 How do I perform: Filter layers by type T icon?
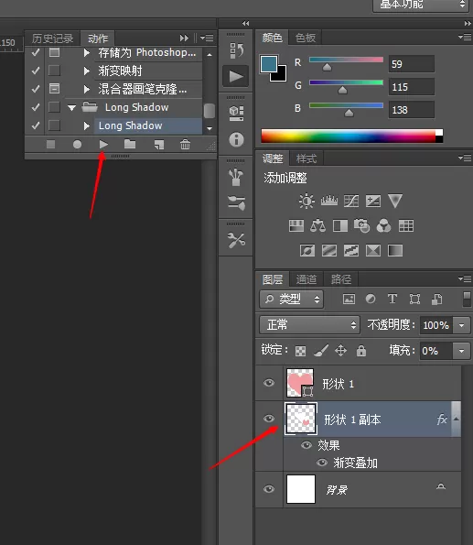392,299
